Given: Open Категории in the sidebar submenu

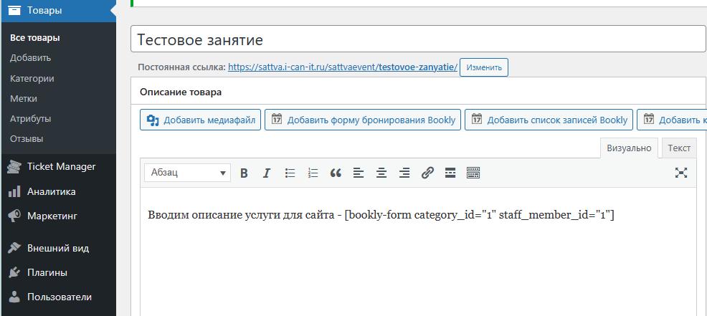Looking at the screenshot, I should 32,78.
